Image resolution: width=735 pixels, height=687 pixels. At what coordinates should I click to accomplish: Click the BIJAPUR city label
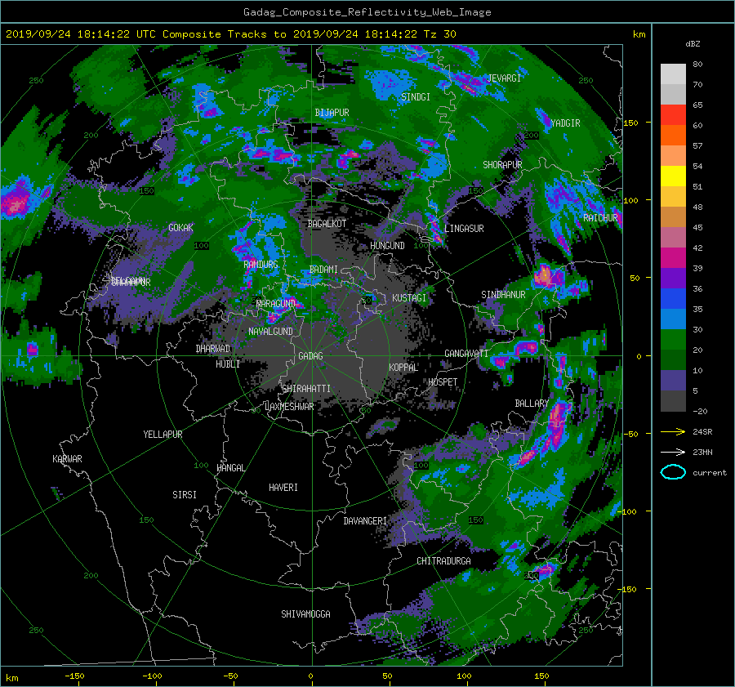tap(332, 113)
